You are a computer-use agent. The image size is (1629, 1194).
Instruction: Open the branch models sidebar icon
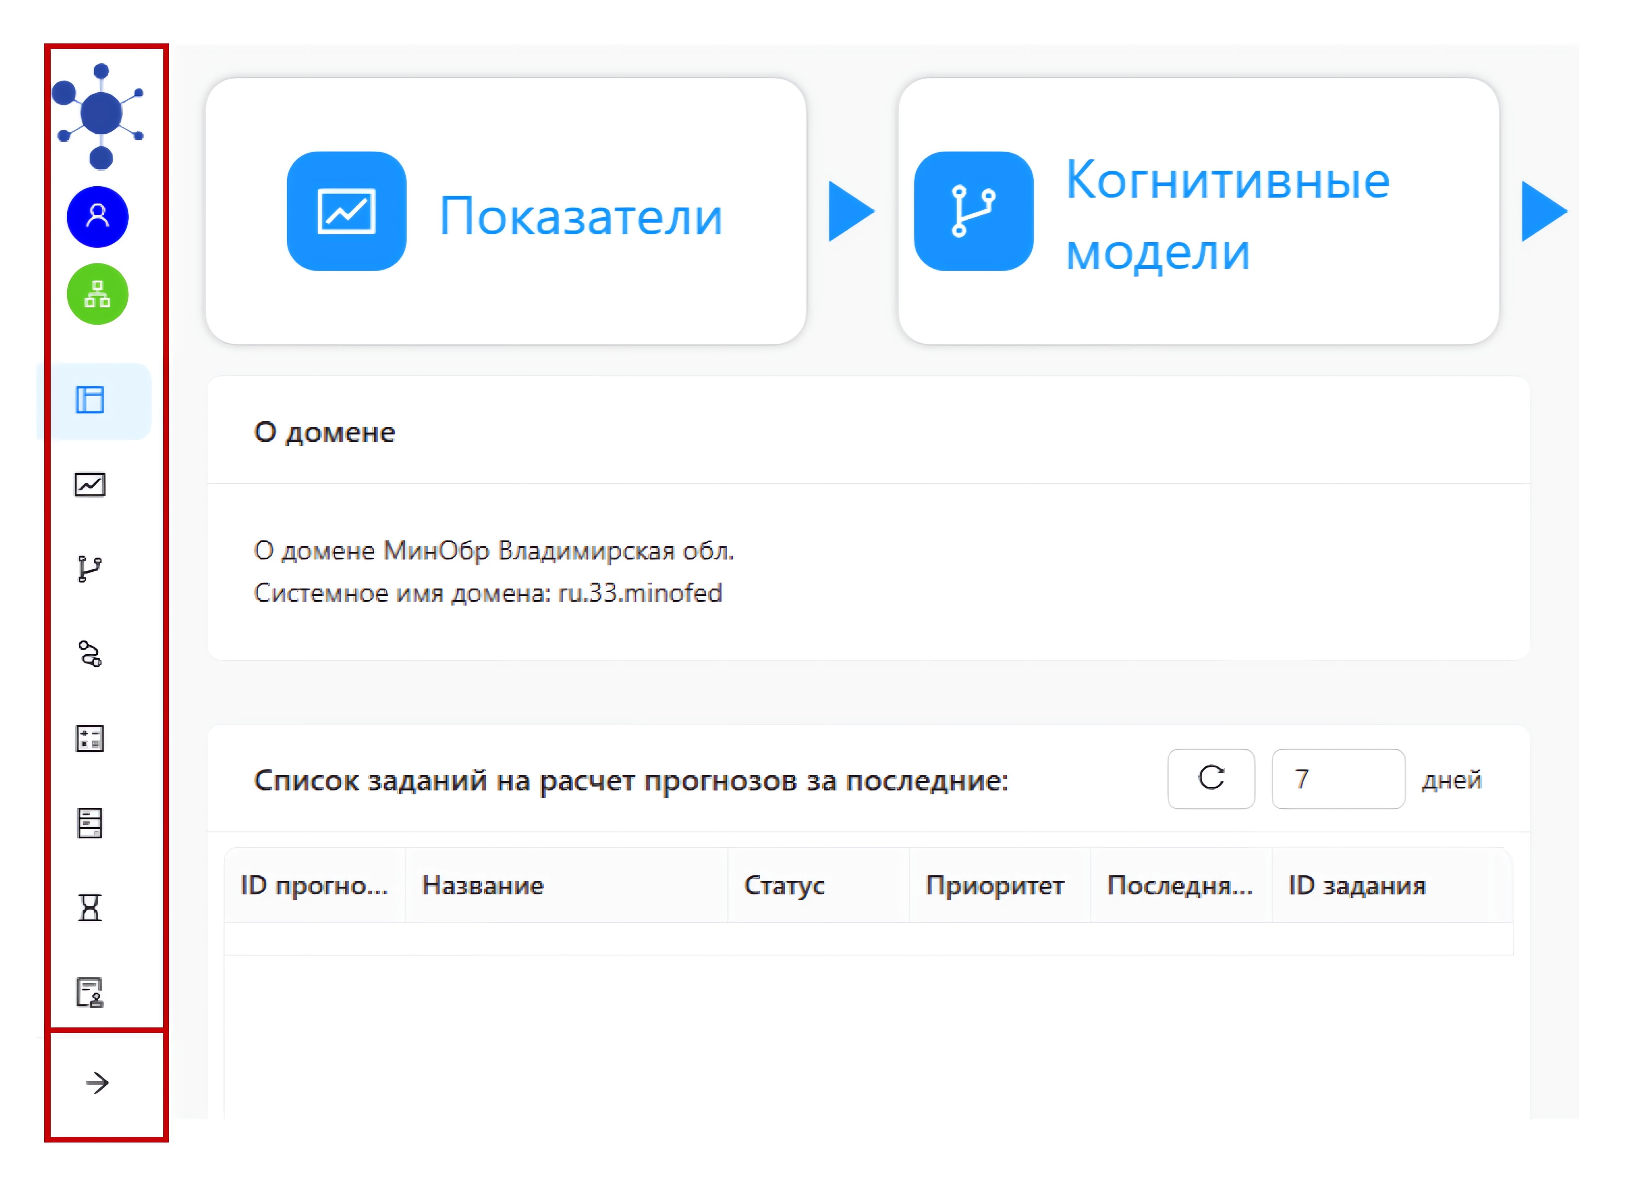[90, 570]
